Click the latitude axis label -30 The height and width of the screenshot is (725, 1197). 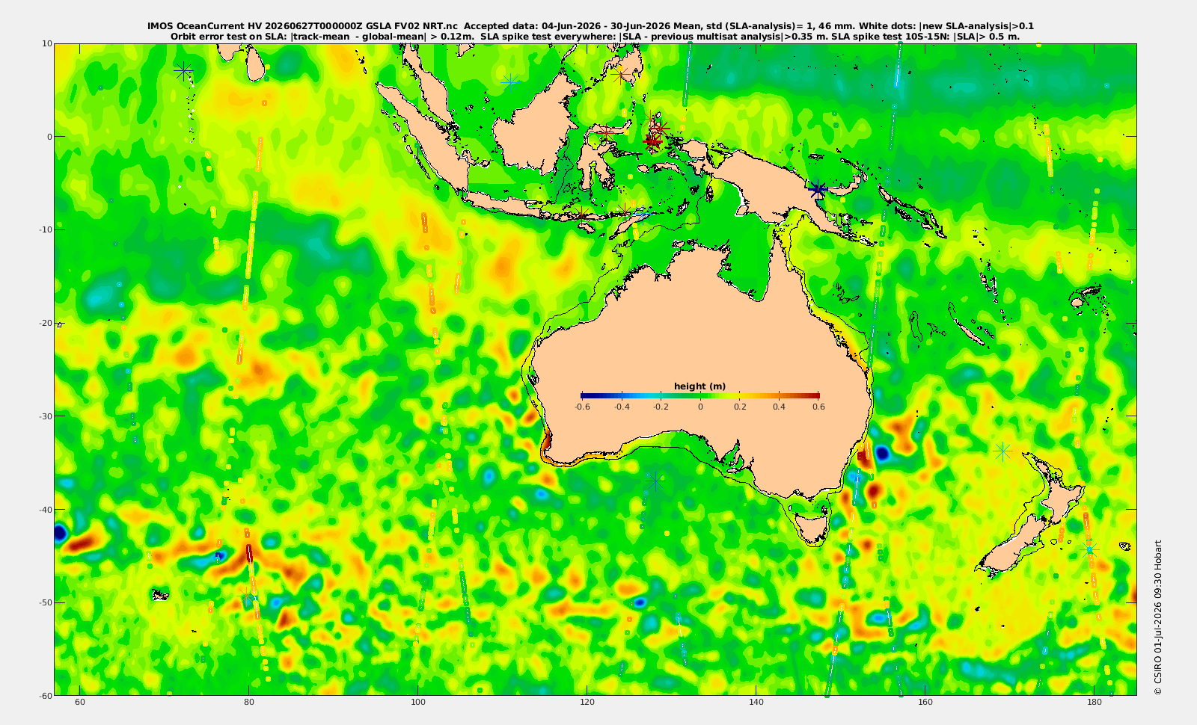pyautogui.click(x=45, y=416)
